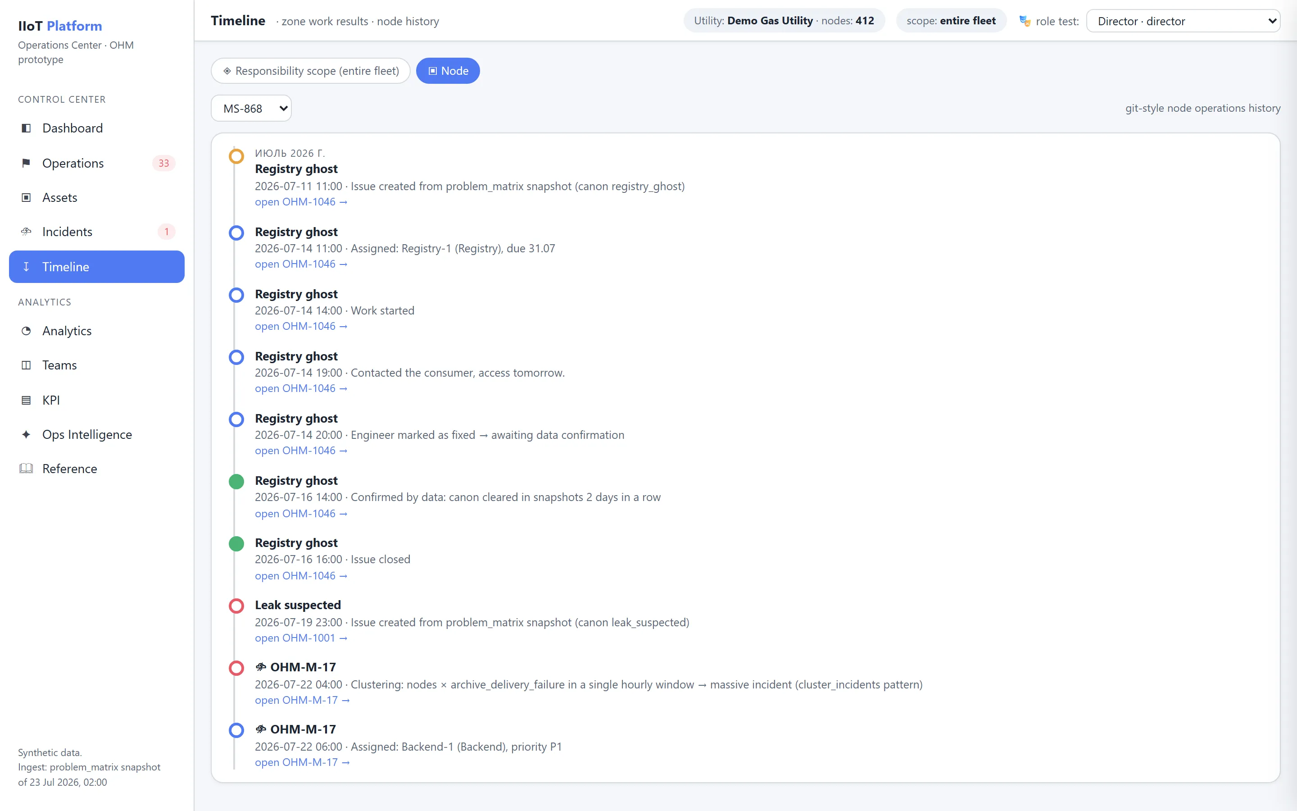Open Incidents via its sidebar icon
The width and height of the screenshot is (1297, 811).
pos(26,232)
